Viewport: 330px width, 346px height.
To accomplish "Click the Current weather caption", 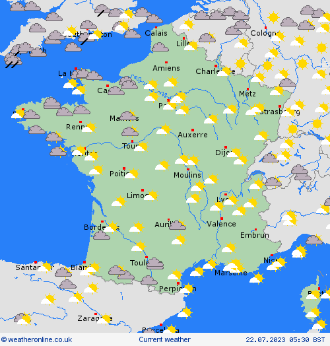I will tap(164, 339).
